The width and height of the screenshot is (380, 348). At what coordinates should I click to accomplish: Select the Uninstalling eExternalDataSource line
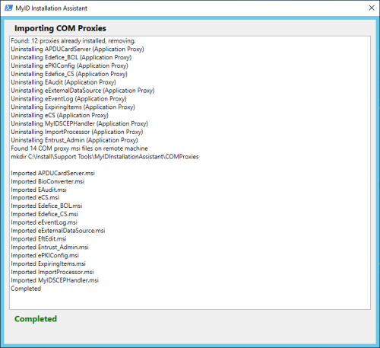pos(83,91)
